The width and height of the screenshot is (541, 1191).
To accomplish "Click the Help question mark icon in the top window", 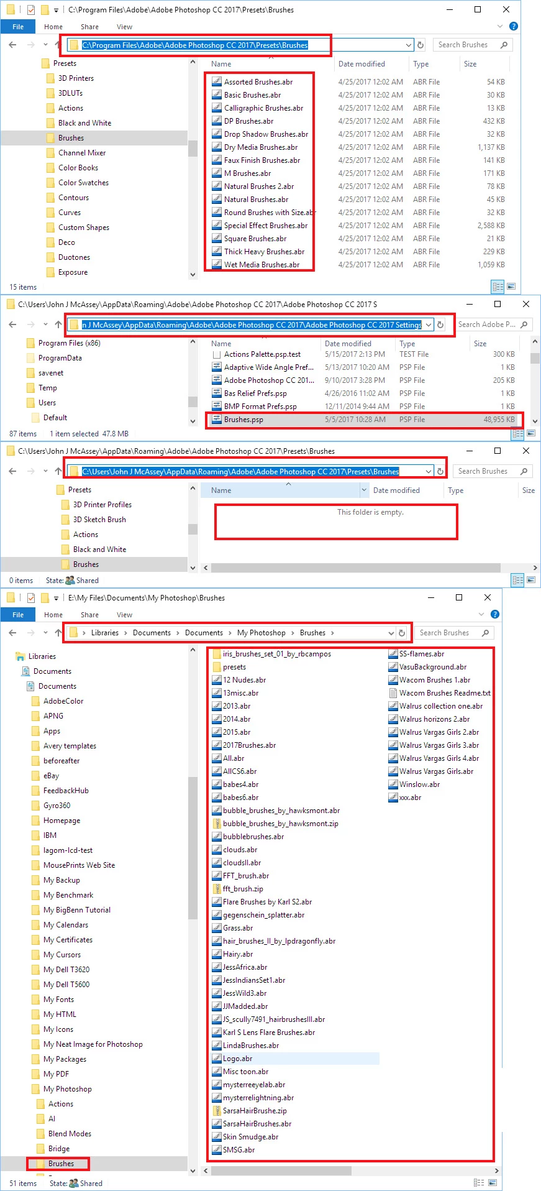I will (x=513, y=26).
